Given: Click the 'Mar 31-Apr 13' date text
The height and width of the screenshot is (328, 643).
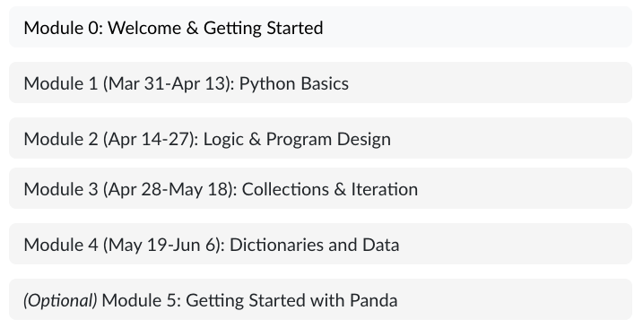Looking at the screenshot, I should pyautogui.click(x=167, y=83).
